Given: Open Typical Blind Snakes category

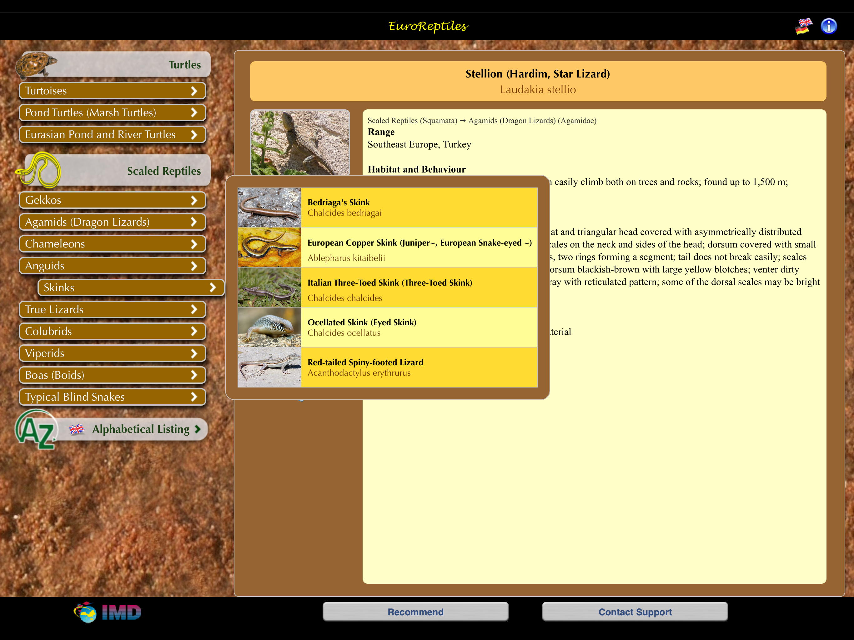Looking at the screenshot, I should coord(112,397).
